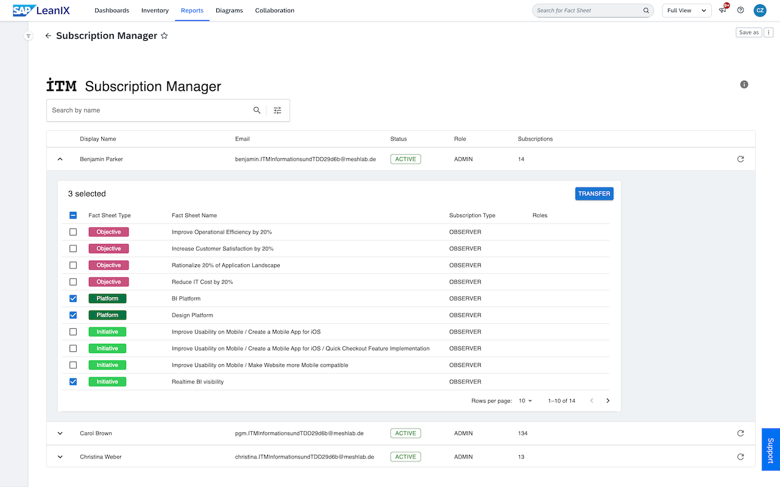Expand Christina Weber's row
This screenshot has width=780, height=487.
[x=60, y=457]
